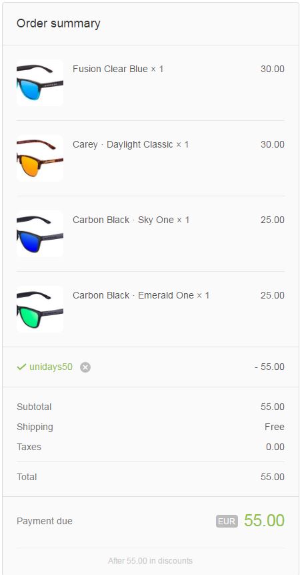Viewport: 300px width, 575px height.
Task: Click the Subtotal label
Action: click(34, 407)
